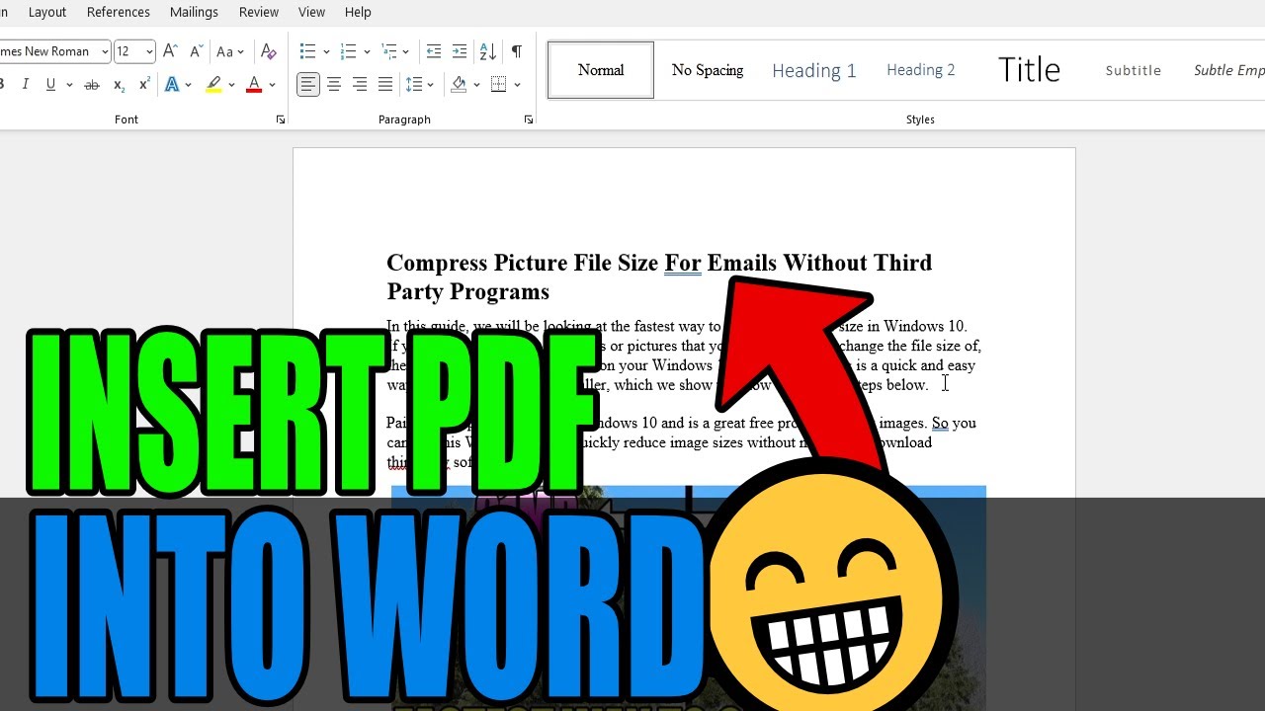Image resolution: width=1265 pixels, height=711 pixels.
Task: Open the Mailings tab
Action: pyautogui.click(x=194, y=12)
